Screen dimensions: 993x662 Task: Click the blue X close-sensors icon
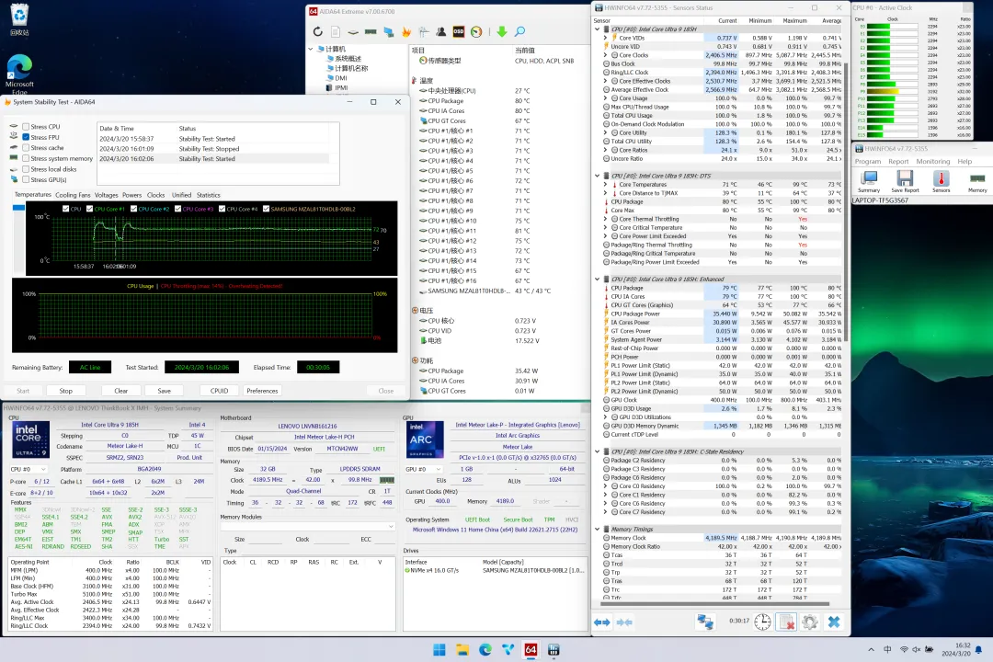(833, 622)
